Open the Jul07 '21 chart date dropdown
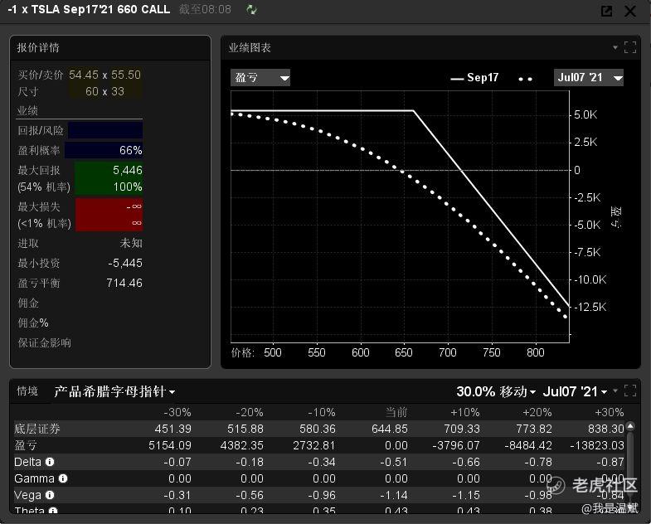 tap(588, 78)
